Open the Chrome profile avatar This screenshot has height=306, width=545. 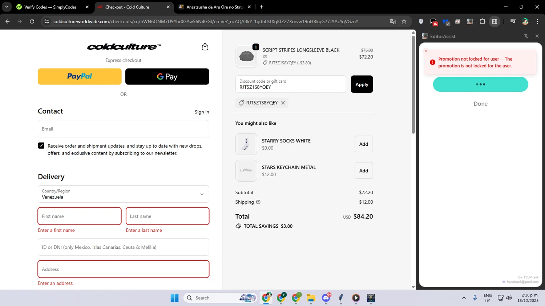coord(525,21)
